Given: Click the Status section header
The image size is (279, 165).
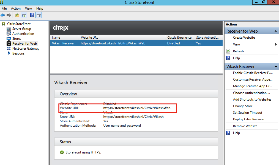Looking at the screenshot, I should (x=136, y=142).
